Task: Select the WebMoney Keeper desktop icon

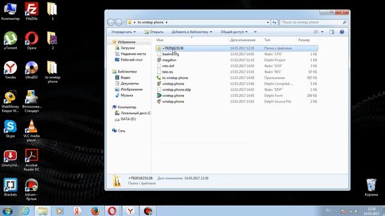Action: click(x=10, y=101)
